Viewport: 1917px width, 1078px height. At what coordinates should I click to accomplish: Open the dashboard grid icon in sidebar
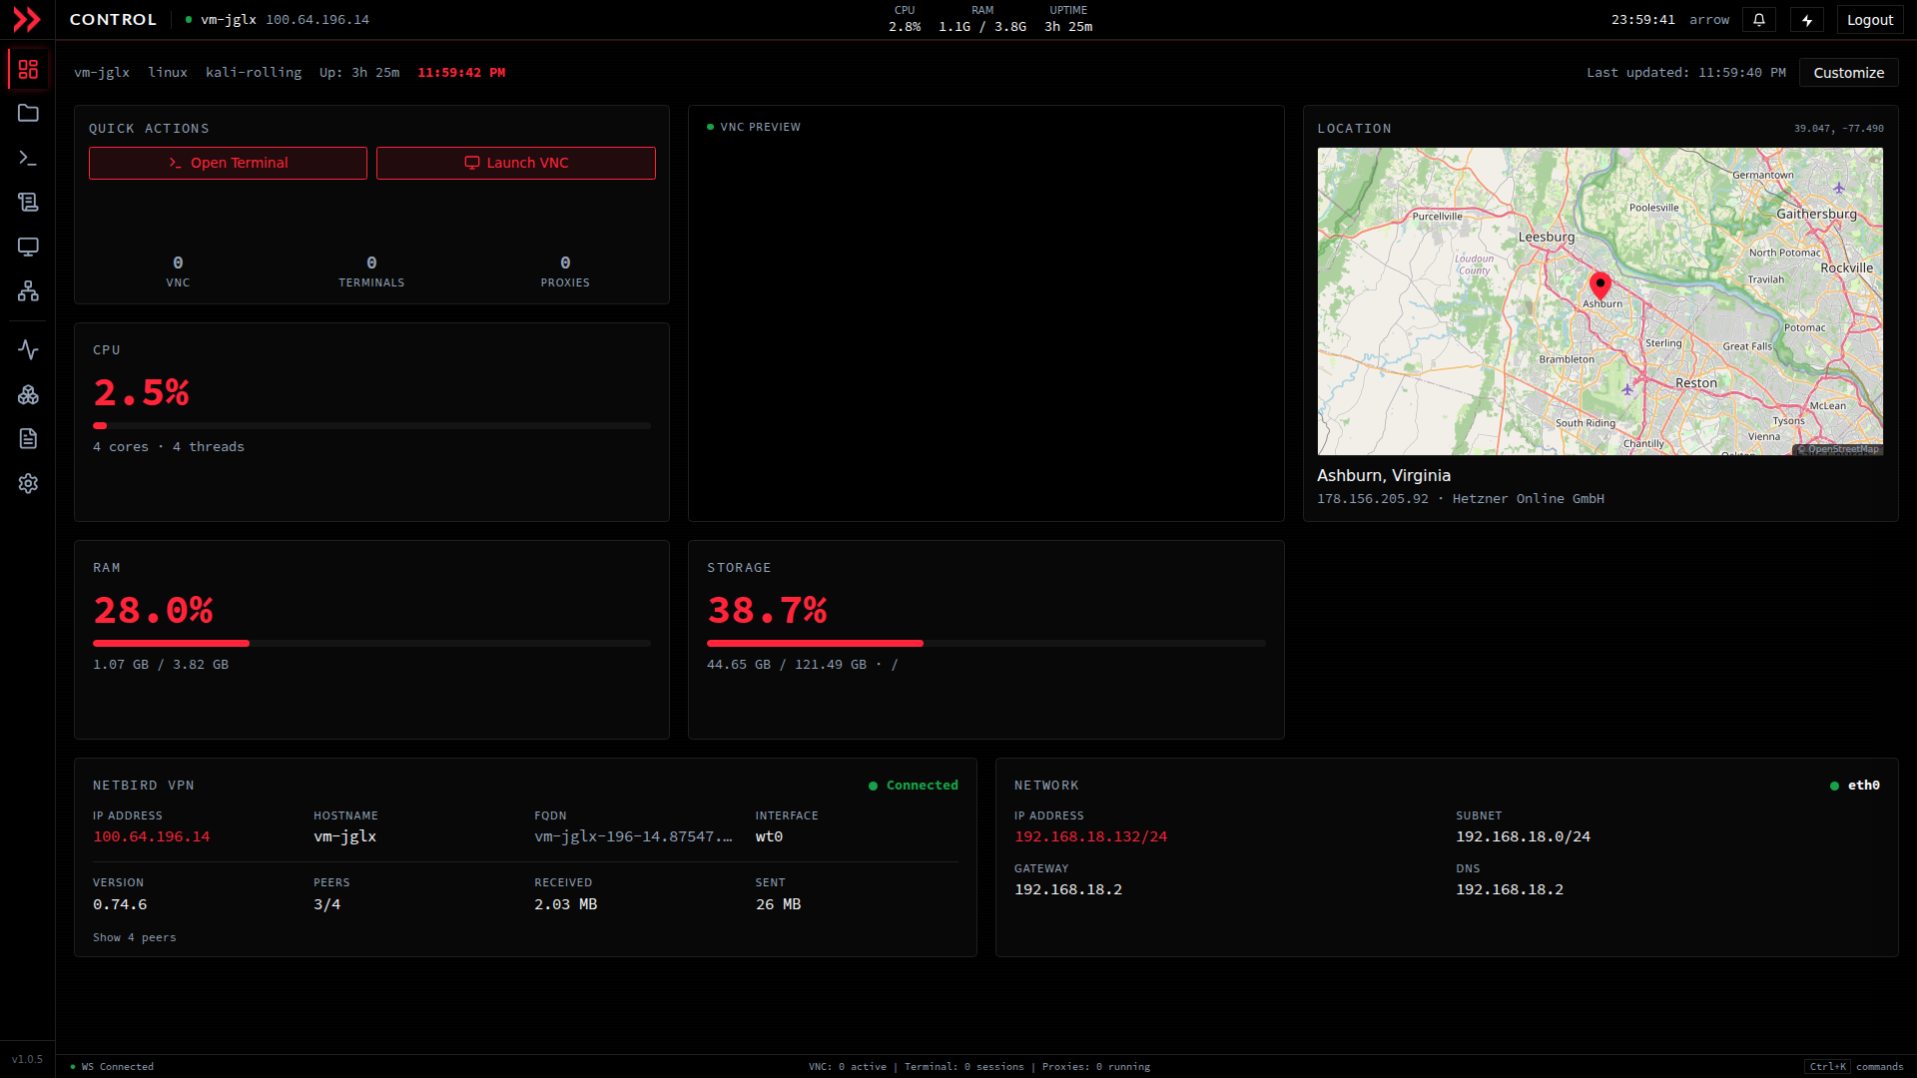(28, 69)
